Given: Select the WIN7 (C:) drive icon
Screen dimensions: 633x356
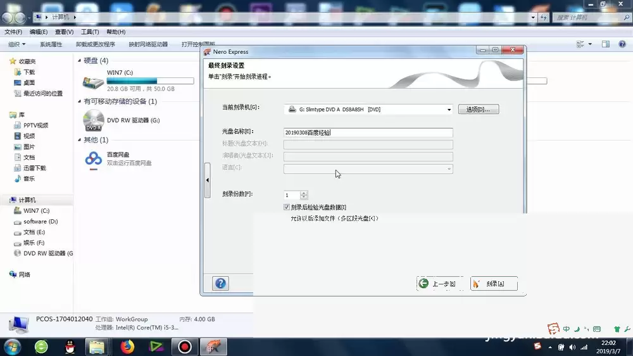Looking at the screenshot, I should click(93, 82).
